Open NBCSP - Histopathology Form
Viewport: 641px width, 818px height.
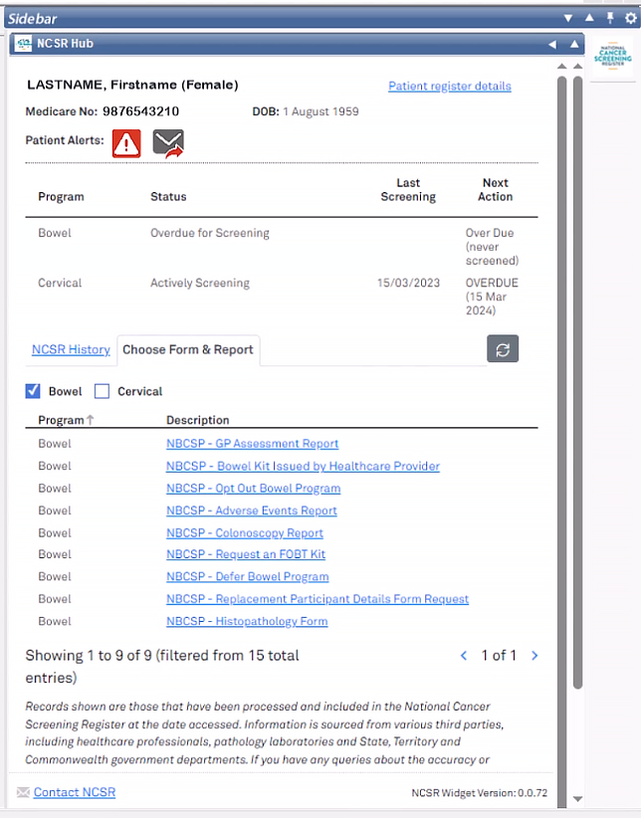click(247, 621)
